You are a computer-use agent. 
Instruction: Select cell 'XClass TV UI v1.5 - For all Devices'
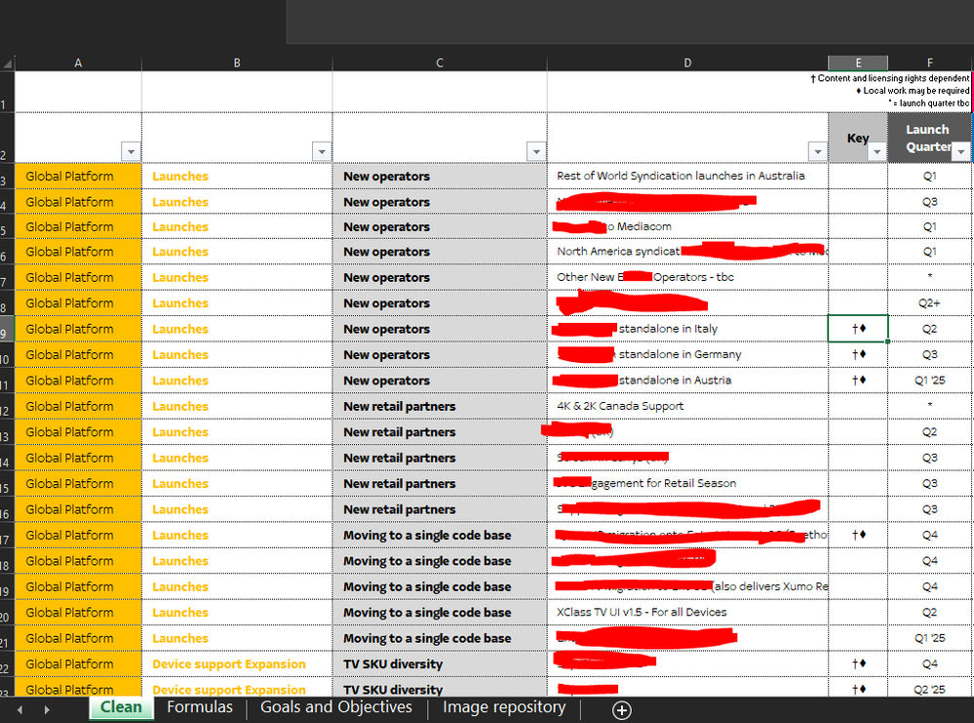pyautogui.click(x=687, y=613)
